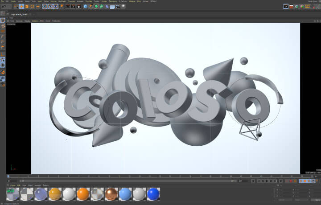Image resolution: width=321 pixels, height=205 pixels.
Task: Render to Picture Viewer icon
Action: click(x=73, y=6)
